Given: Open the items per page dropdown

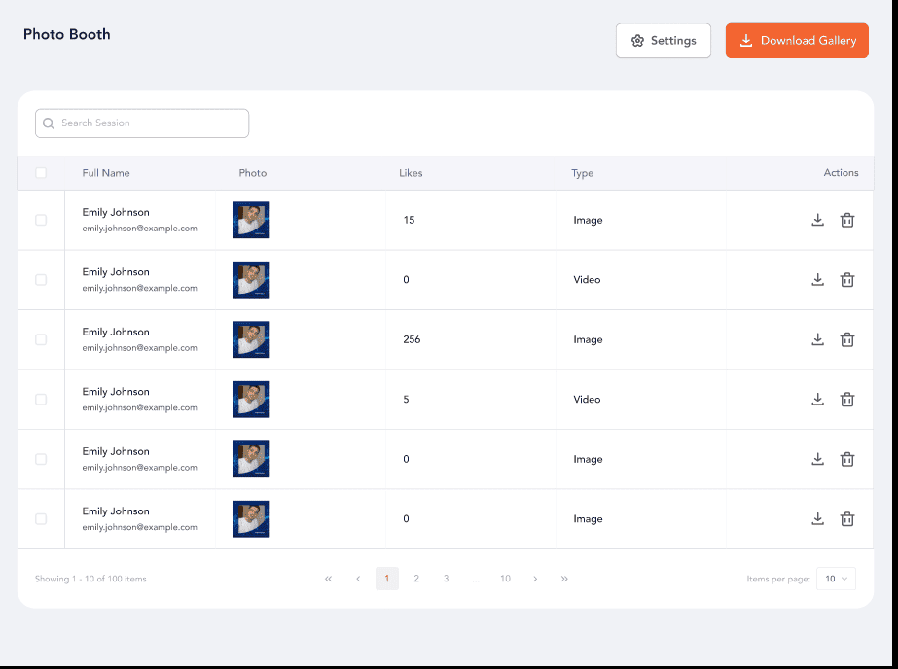Looking at the screenshot, I should click(x=836, y=579).
